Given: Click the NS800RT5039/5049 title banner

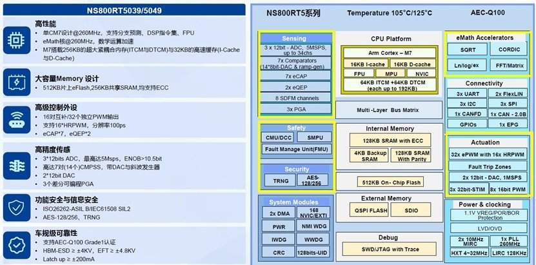Looking at the screenshot, I should [x=124, y=11].
